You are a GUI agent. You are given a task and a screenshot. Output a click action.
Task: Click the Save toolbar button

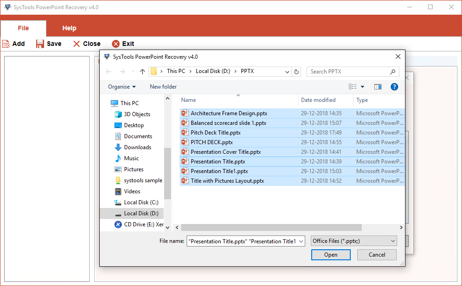click(49, 44)
